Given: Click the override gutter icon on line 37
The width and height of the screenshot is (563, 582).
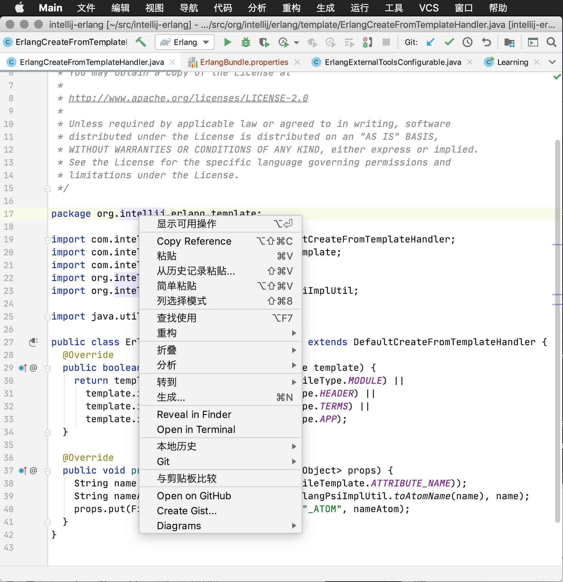Looking at the screenshot, I should tap(22, 470).
